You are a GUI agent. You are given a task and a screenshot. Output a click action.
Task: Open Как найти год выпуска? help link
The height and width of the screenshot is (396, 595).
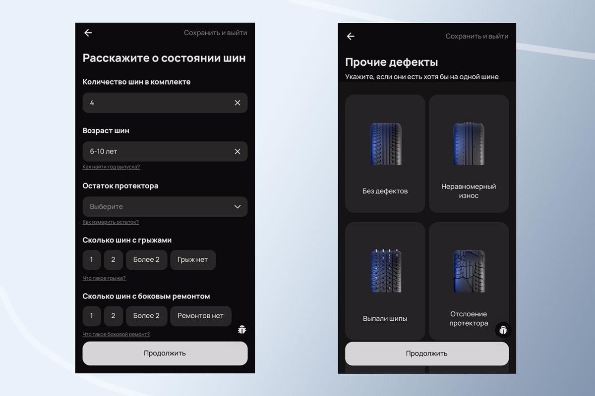click(111, 167)
